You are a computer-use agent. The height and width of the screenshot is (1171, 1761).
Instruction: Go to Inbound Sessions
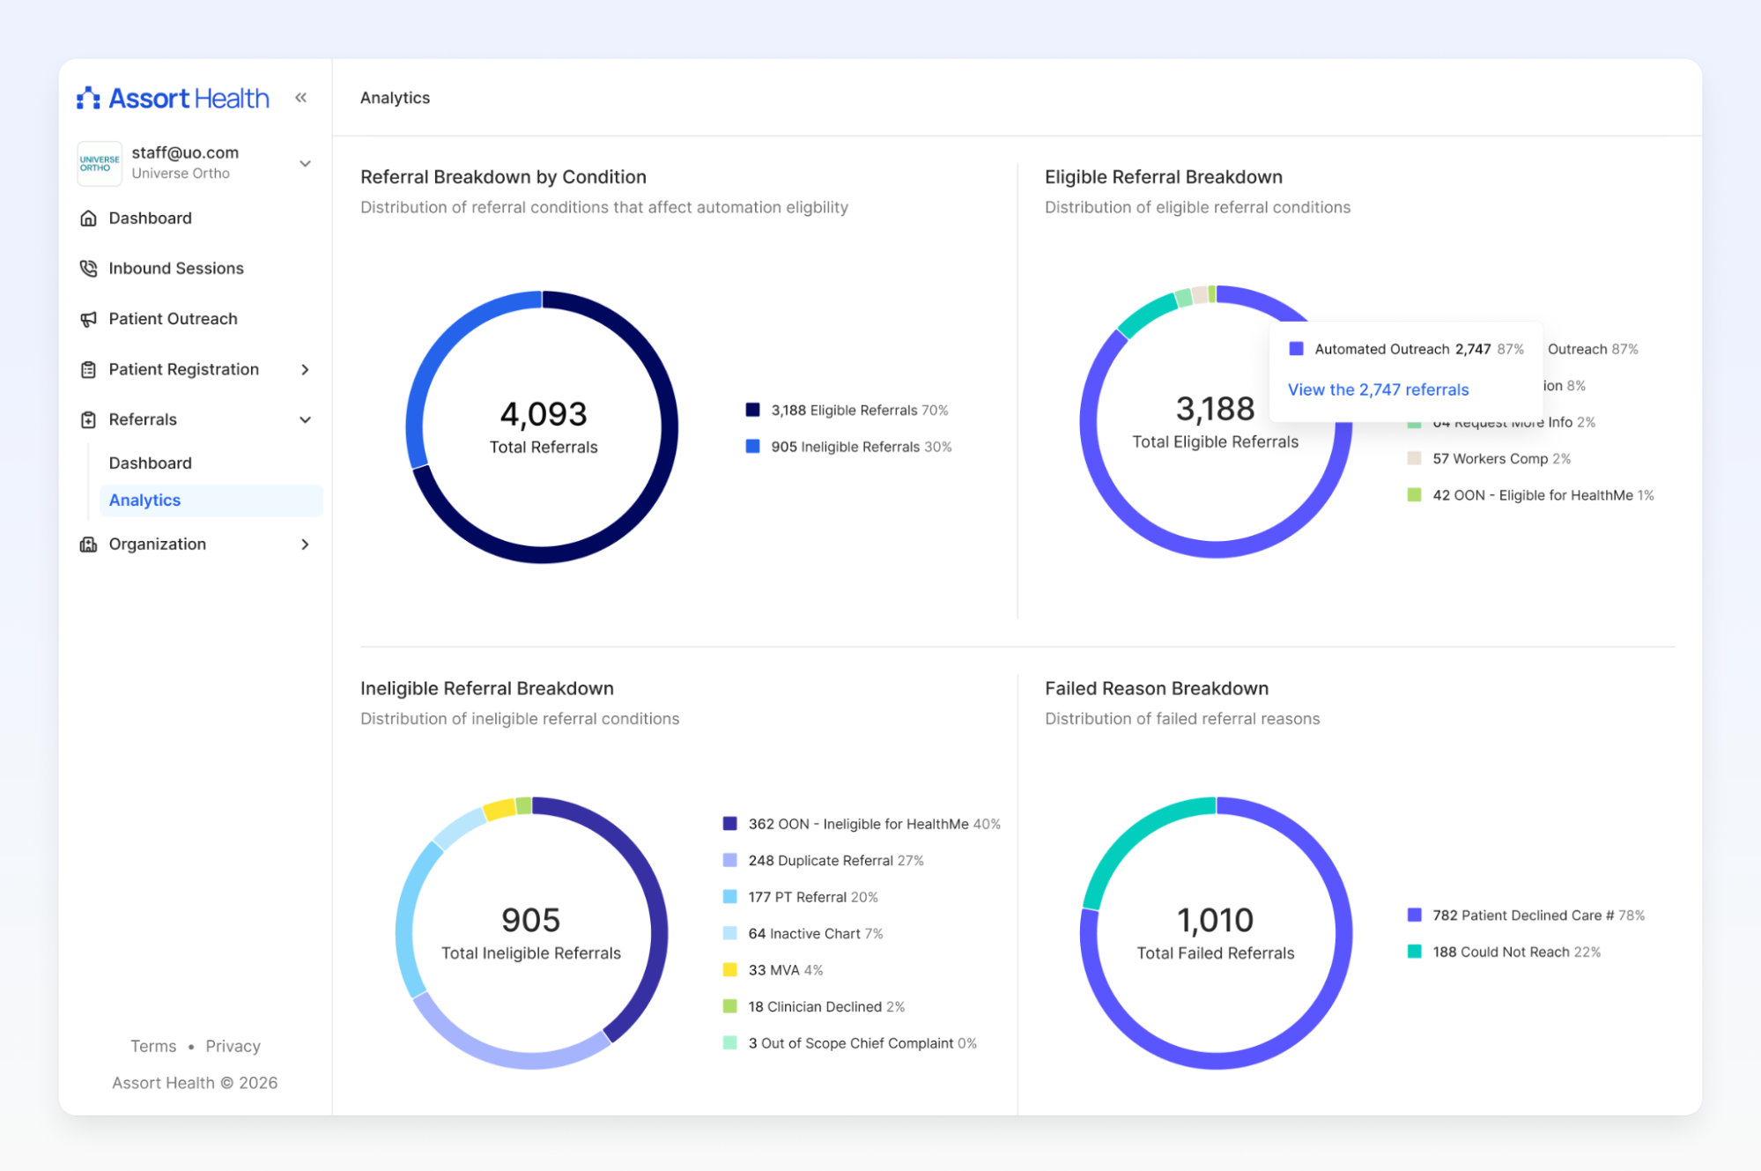(x=176, y=269)
